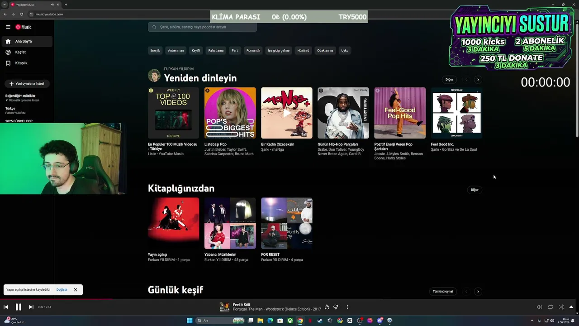The width and height of the screenshot is (579, 326).
Task: Dismiss the playlist saved notification
Action: tap(76, 290)
